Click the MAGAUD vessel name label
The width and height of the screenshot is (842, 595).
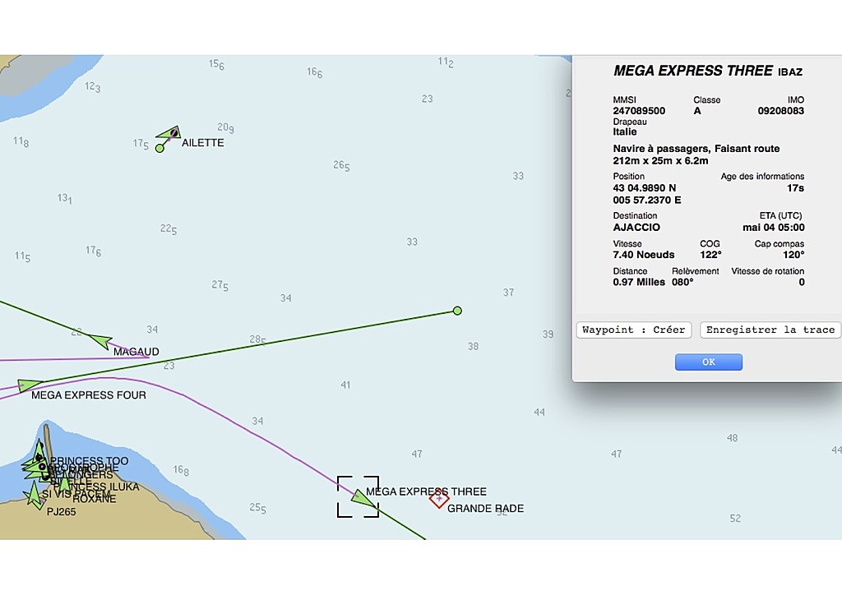136,352
